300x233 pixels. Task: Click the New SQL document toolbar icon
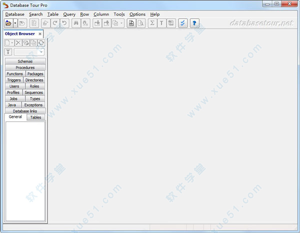(x=34, y=24)
